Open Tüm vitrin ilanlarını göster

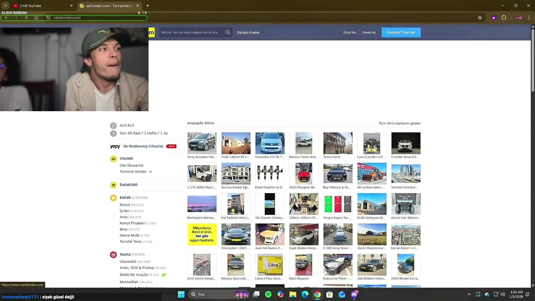pos(400,123)
